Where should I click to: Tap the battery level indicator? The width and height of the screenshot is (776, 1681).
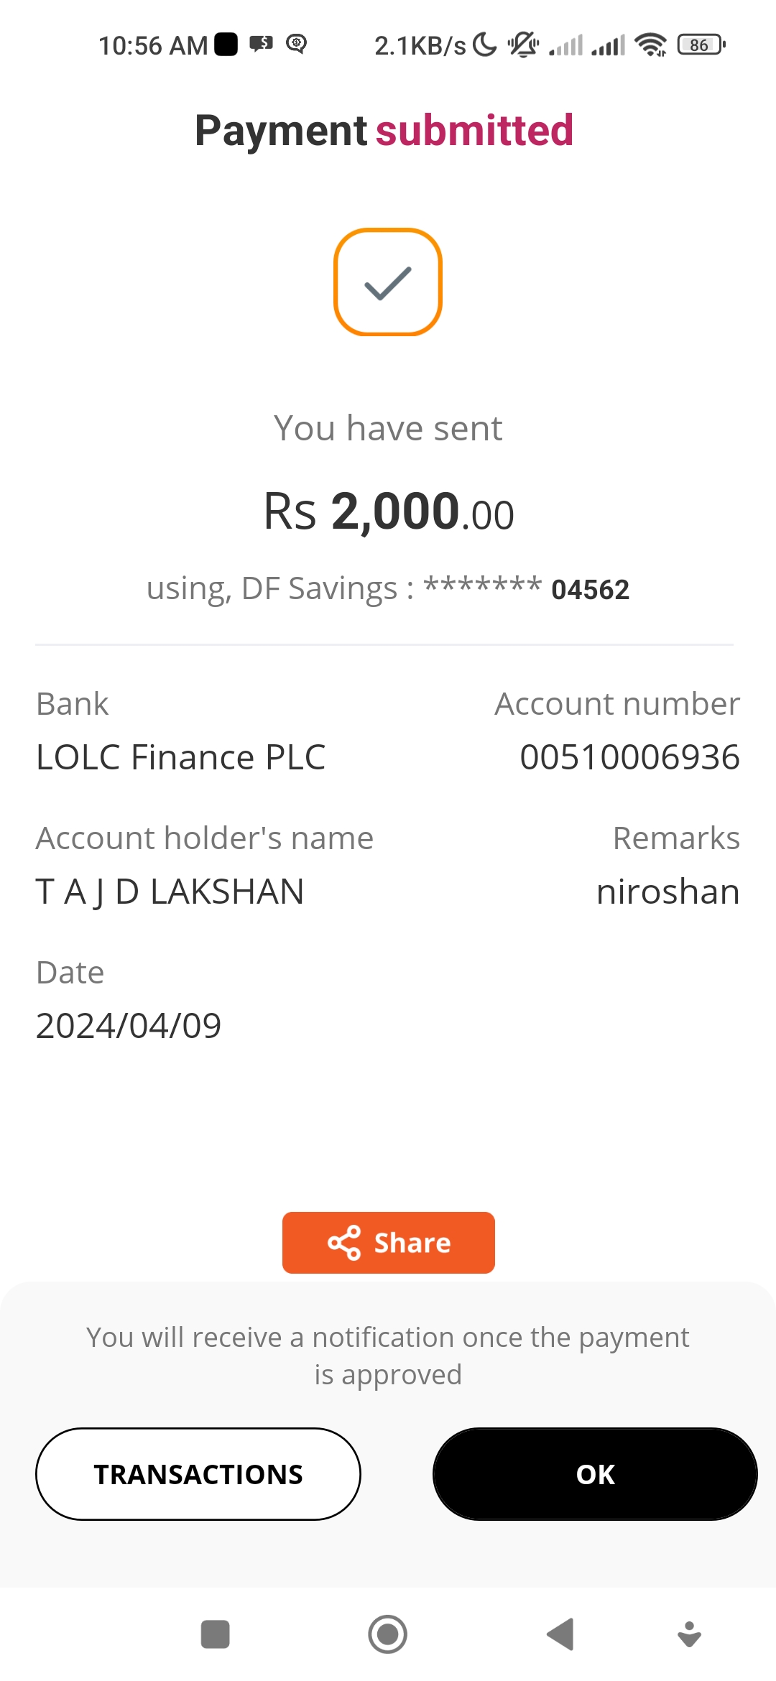701,45
